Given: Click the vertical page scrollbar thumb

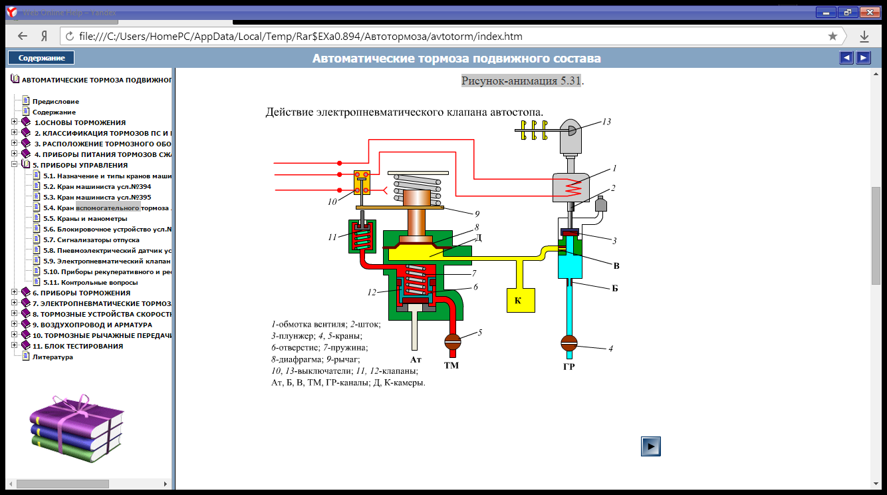Looking at the screenshot, I should pyautogui.click(x=876, y=237).
